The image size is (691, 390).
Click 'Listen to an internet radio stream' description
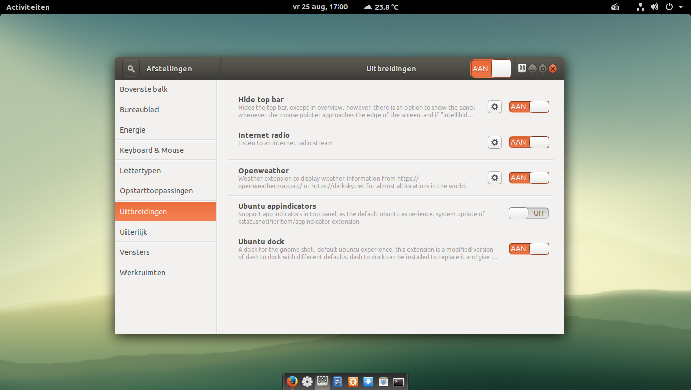[x=285, y=143]
